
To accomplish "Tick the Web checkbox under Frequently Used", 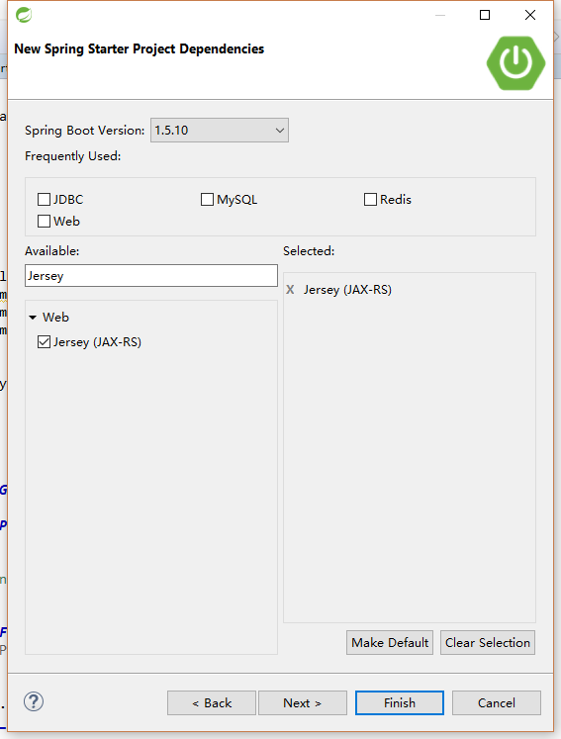I will click(44, 221).
